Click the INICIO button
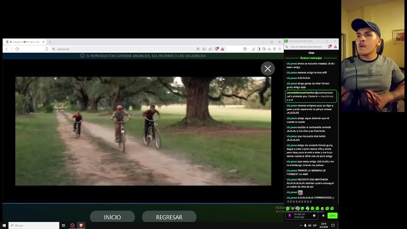 point(113,217)
